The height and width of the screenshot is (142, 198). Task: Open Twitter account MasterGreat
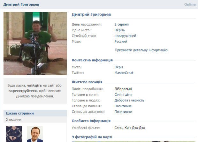point(124,73)
